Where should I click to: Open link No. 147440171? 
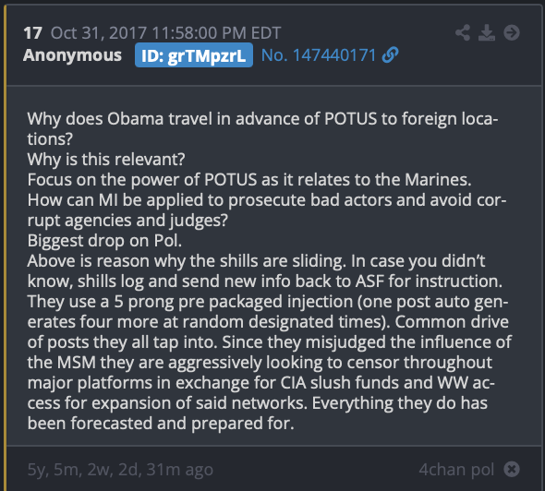coord(319,55)
